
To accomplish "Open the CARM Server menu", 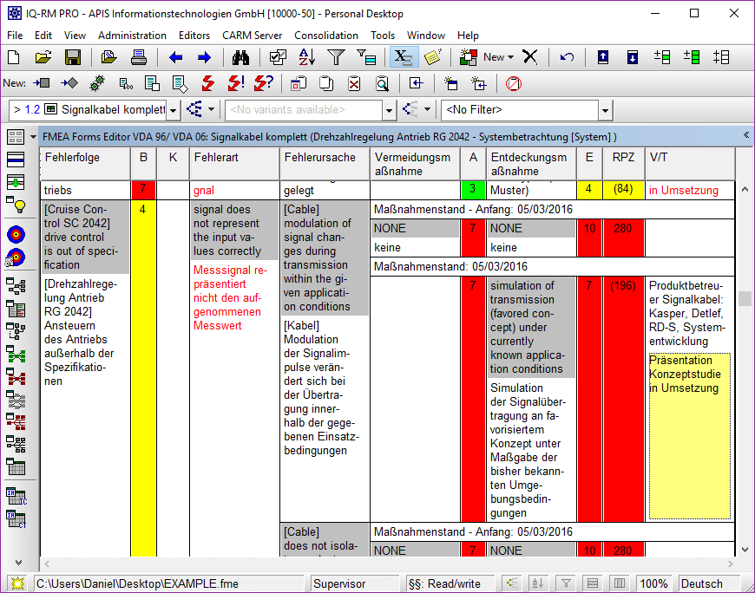I will 253,36.
